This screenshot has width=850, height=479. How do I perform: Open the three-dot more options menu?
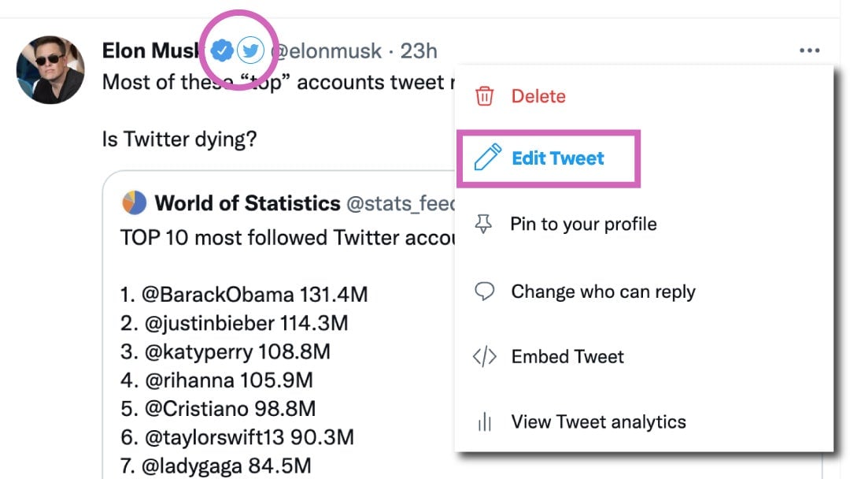coord(809,50)
